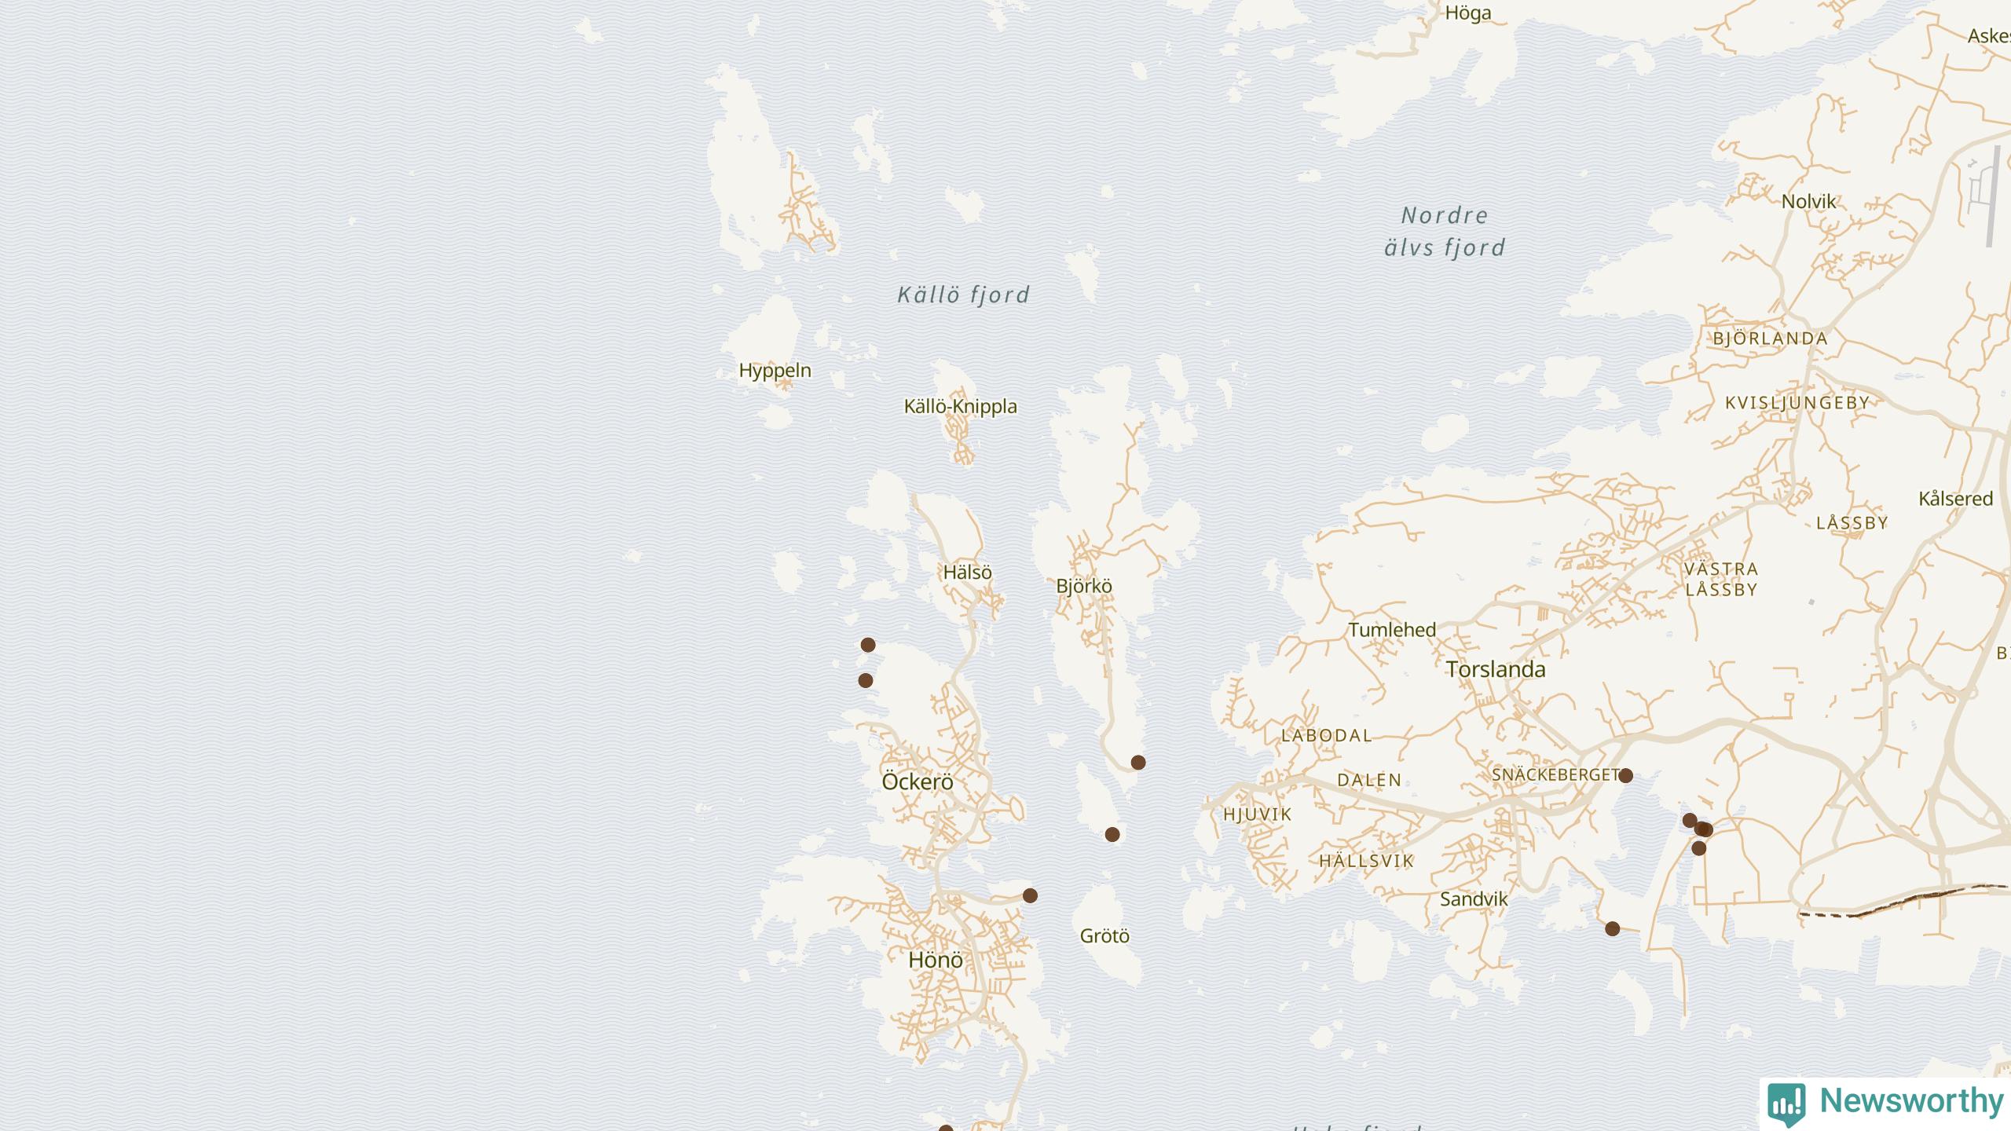Click the 'KVISLJUNGEBY' district label

1797,403
